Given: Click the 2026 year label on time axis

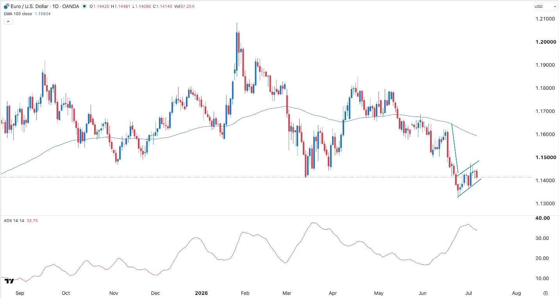Looking at the screenshot, I should pyautogui.click(x=202, y=293).
